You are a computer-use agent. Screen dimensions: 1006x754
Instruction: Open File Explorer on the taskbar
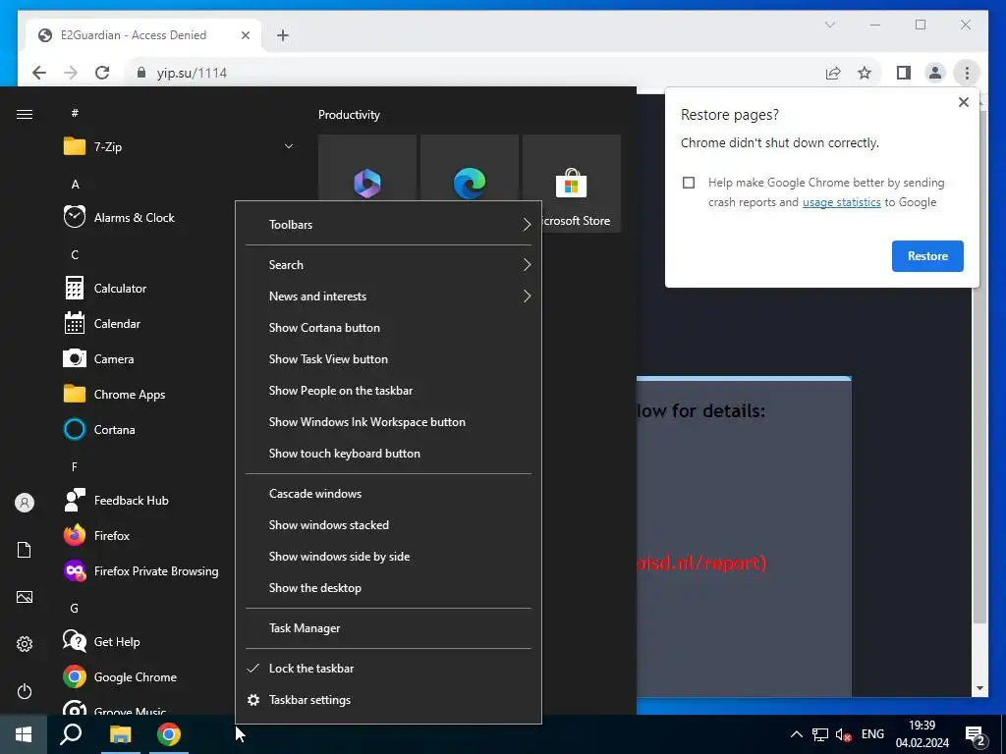tap(120, 734)
